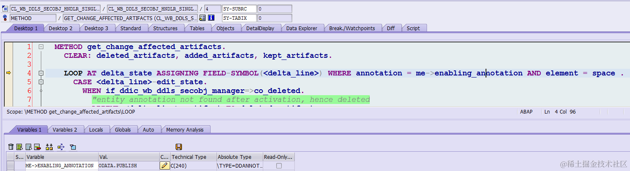Click the Ln 4 Col 96 status text

click(x=560, y=112)
